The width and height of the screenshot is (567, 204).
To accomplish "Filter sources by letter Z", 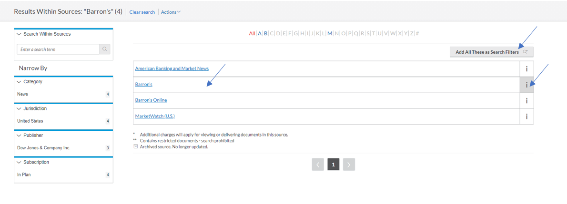I will [412, 34].
